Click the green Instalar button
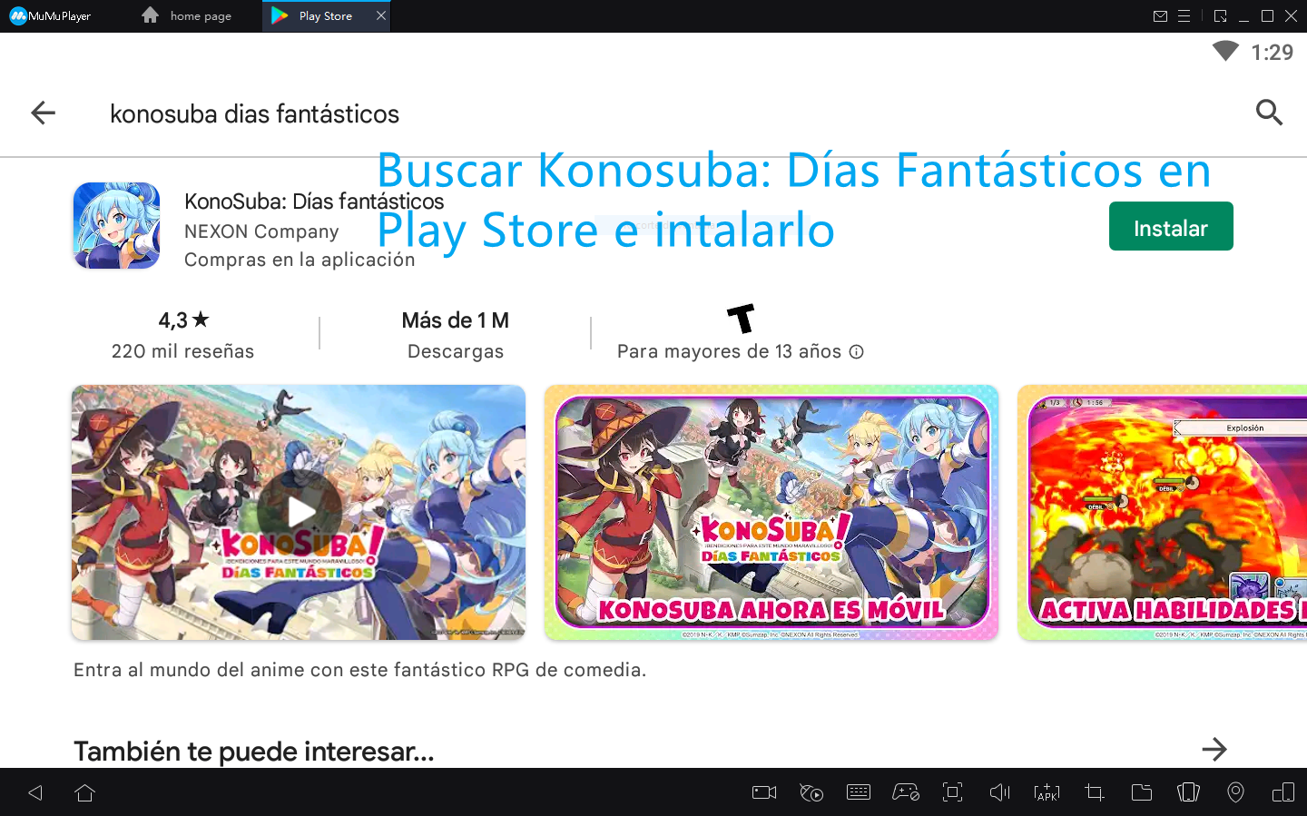Screen dimensions: 1307x816 (x=1171, y=226)
